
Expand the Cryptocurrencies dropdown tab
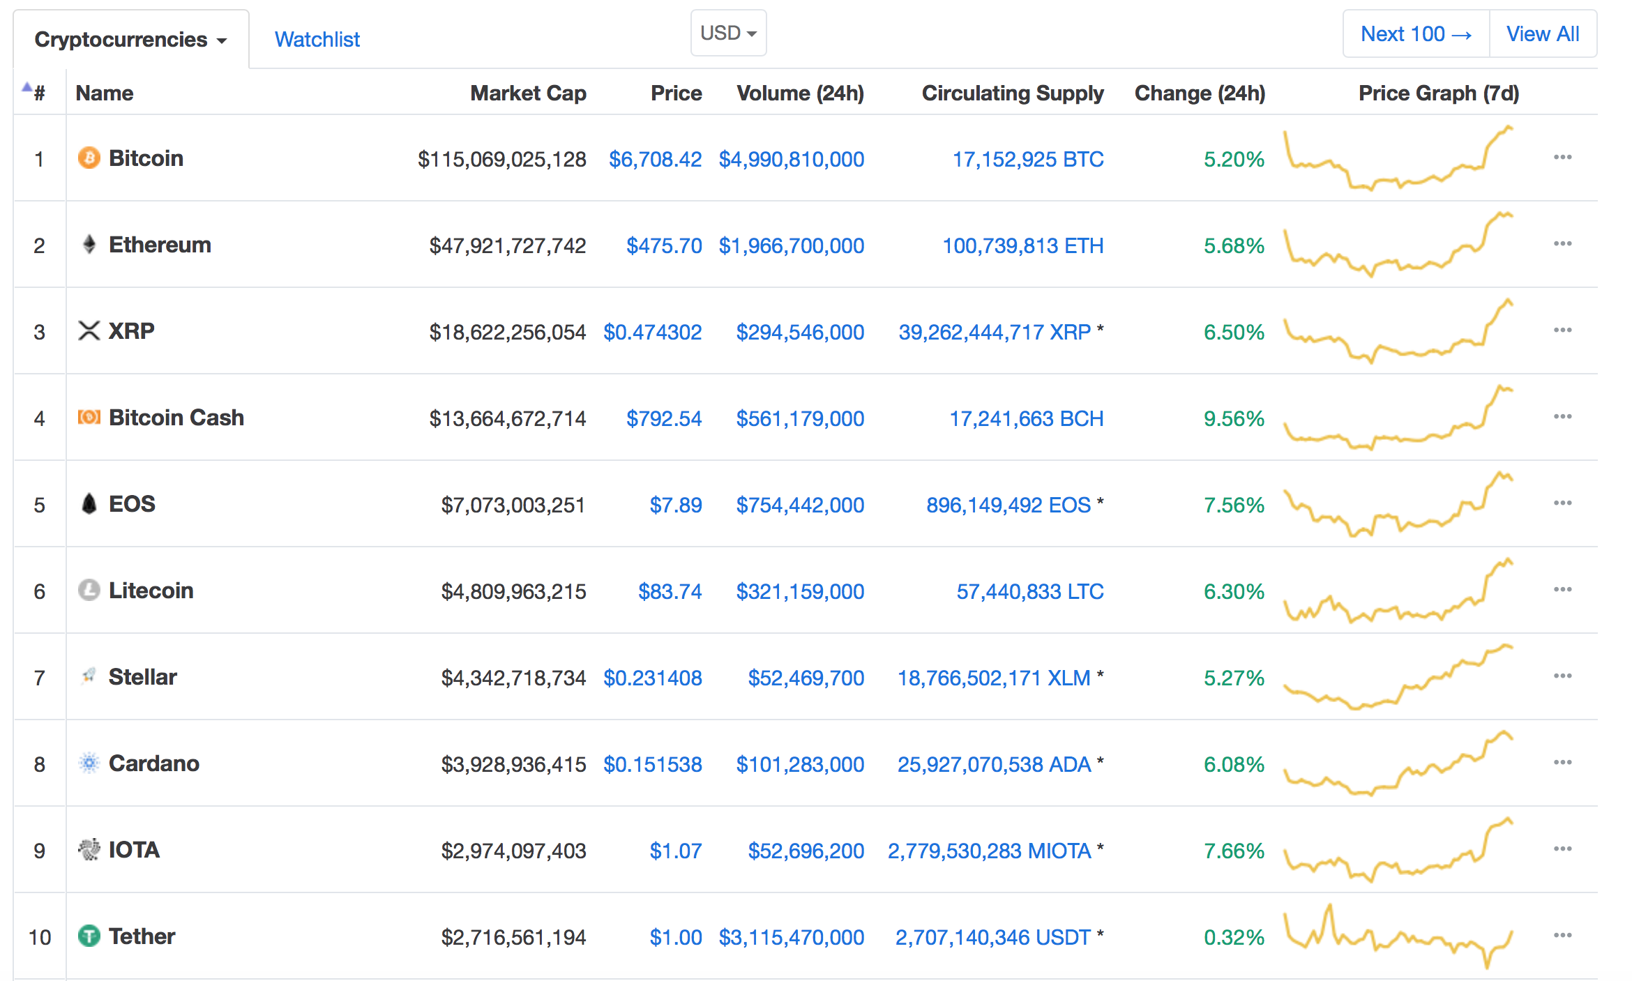(x=130, y=39)
